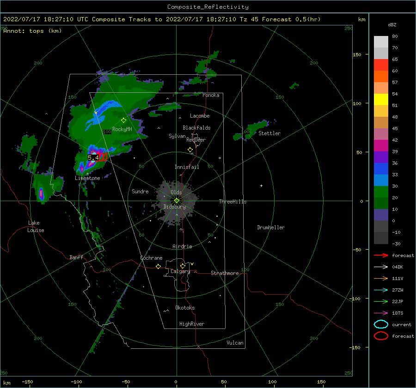Click the radar-center yellow diamond near Didsbury
416x388 pixels.
(177, 201)
